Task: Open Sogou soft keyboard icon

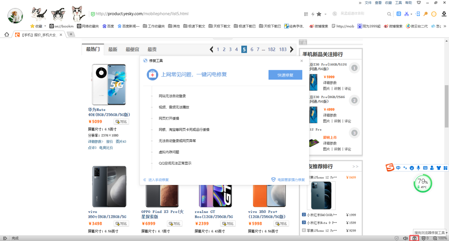Action: pyautogui.click(x=425, y=168)
